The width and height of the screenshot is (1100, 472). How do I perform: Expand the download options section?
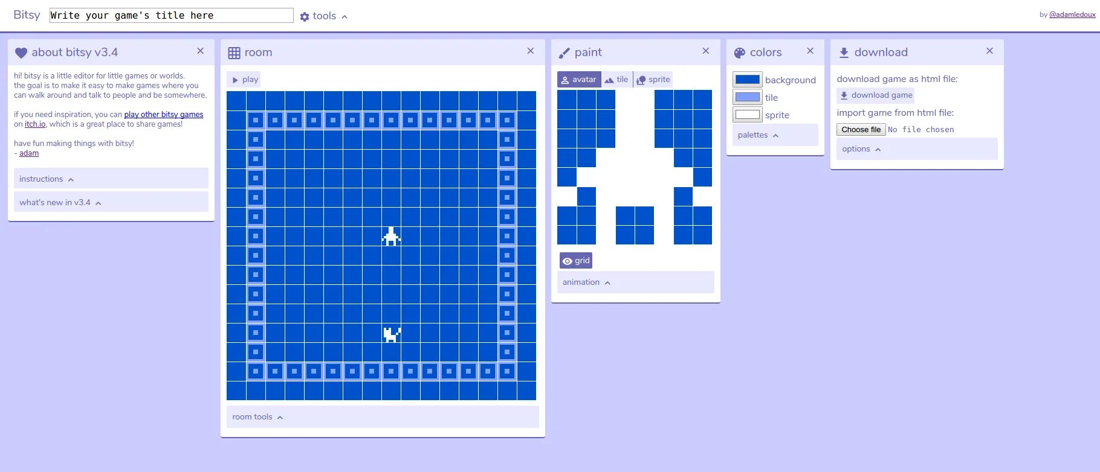click(917, 149)
